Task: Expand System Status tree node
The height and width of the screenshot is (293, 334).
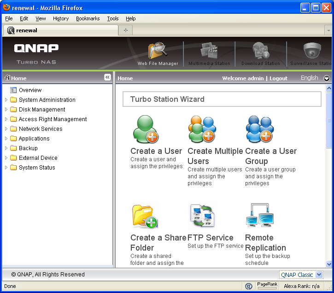Action: pos(6,167)
